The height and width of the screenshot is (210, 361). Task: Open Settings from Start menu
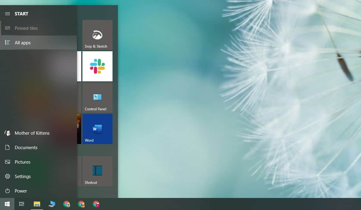pyautogui.click(x=39, y=177)
